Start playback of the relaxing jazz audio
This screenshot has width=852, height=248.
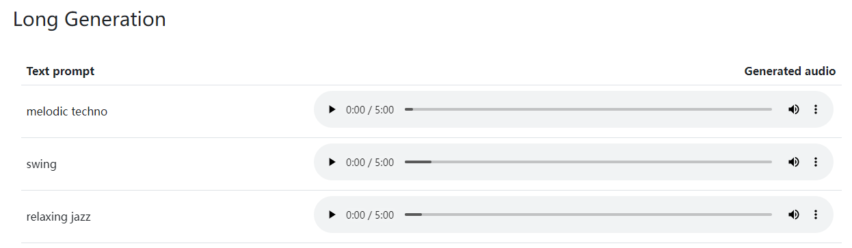click(x=332, y=215)
